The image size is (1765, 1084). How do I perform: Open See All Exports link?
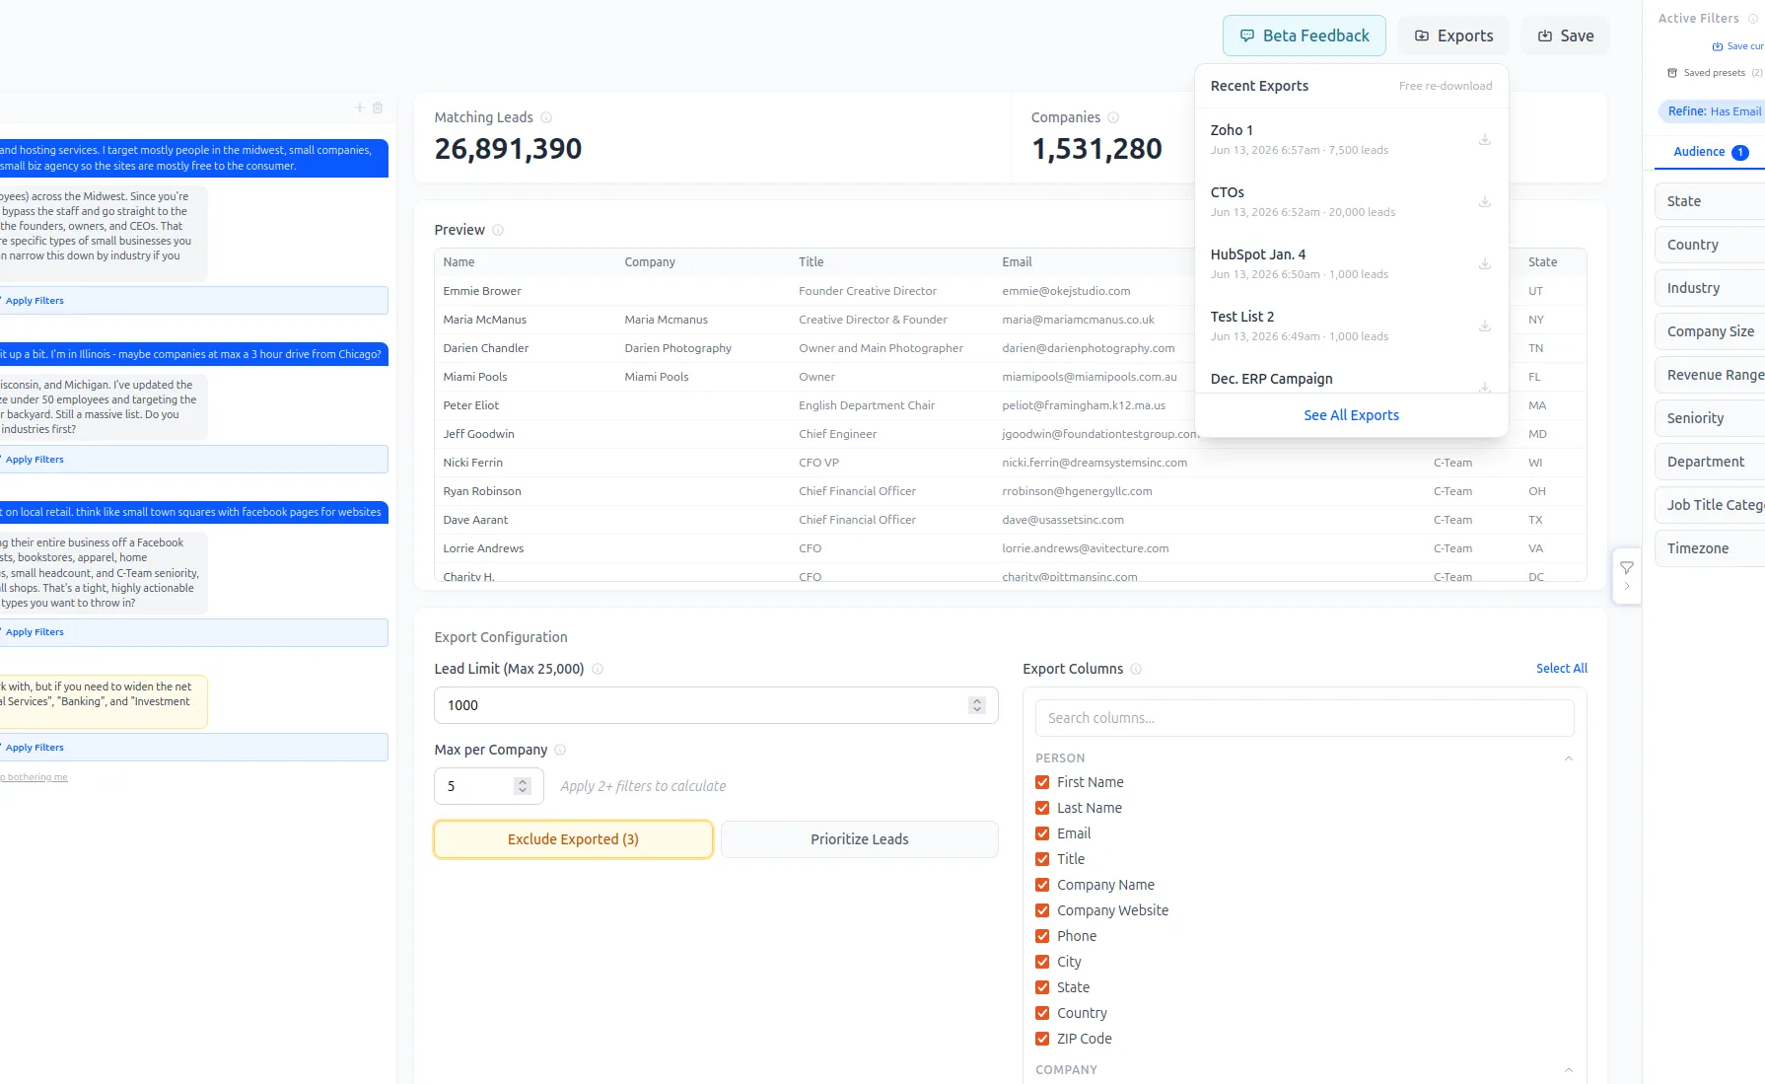1351,415
